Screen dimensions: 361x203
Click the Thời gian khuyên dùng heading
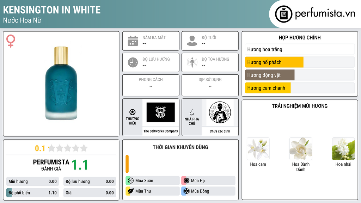coord(180,147)
